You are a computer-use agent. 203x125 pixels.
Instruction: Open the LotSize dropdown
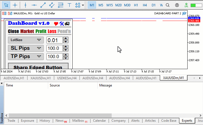tap(26, 40)
